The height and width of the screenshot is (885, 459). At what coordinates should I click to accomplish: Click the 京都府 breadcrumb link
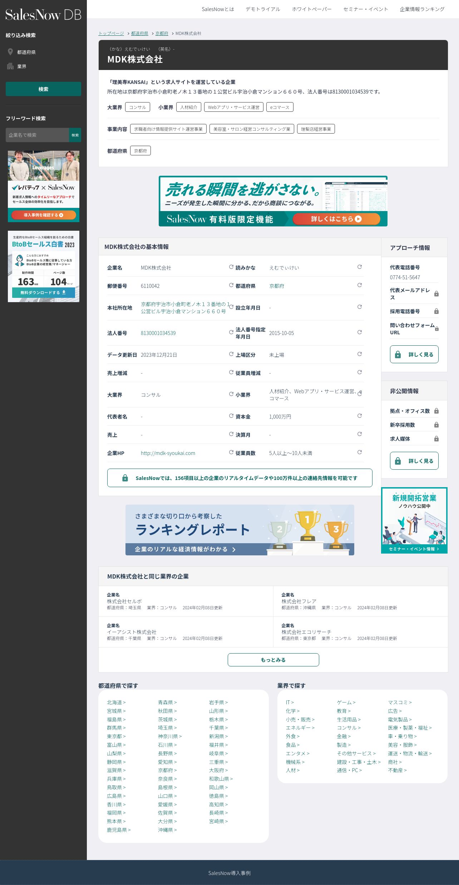(162, 33)
